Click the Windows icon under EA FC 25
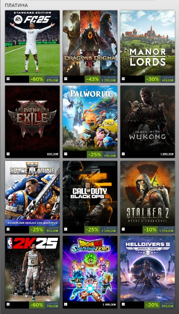This screenshot has width=179, height=314. tap(8, 79)
